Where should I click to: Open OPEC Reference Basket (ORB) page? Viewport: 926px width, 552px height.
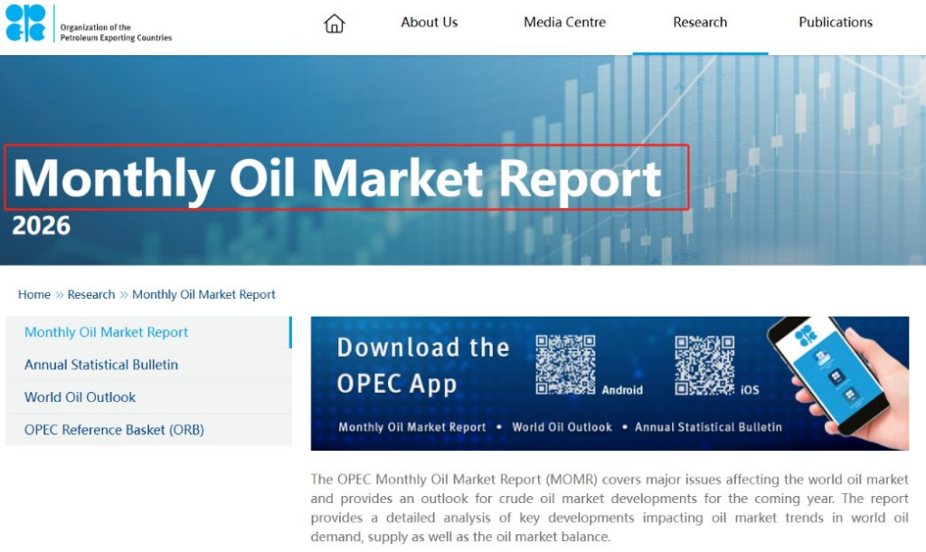[x=149, y=430]
